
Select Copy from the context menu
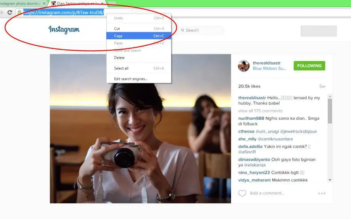[x=119, y=36]
